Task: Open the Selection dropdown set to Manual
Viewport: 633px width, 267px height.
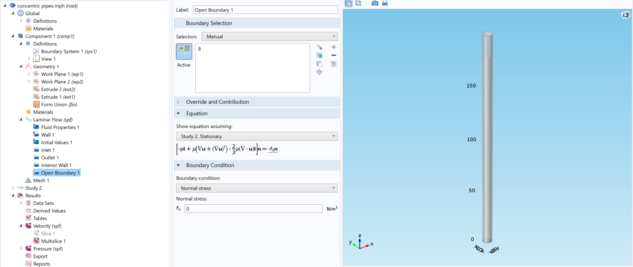Action: pos(269,36)
